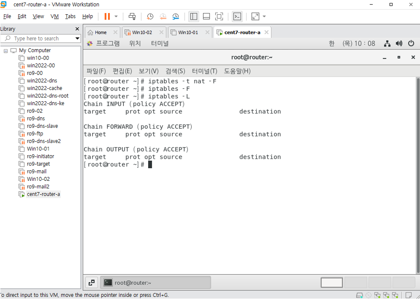Close the Win10-01 tab

point(207,32)
